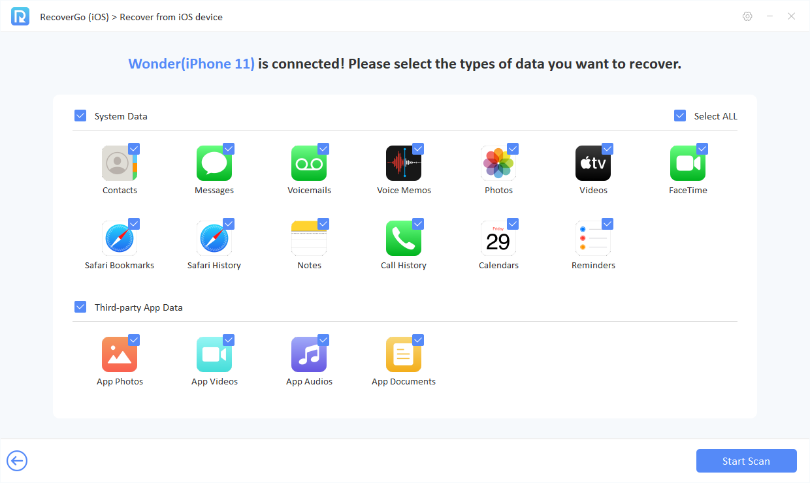Click the Safari Bookmarks icon
The image size is (810, 483).
(x=120, y=238)
